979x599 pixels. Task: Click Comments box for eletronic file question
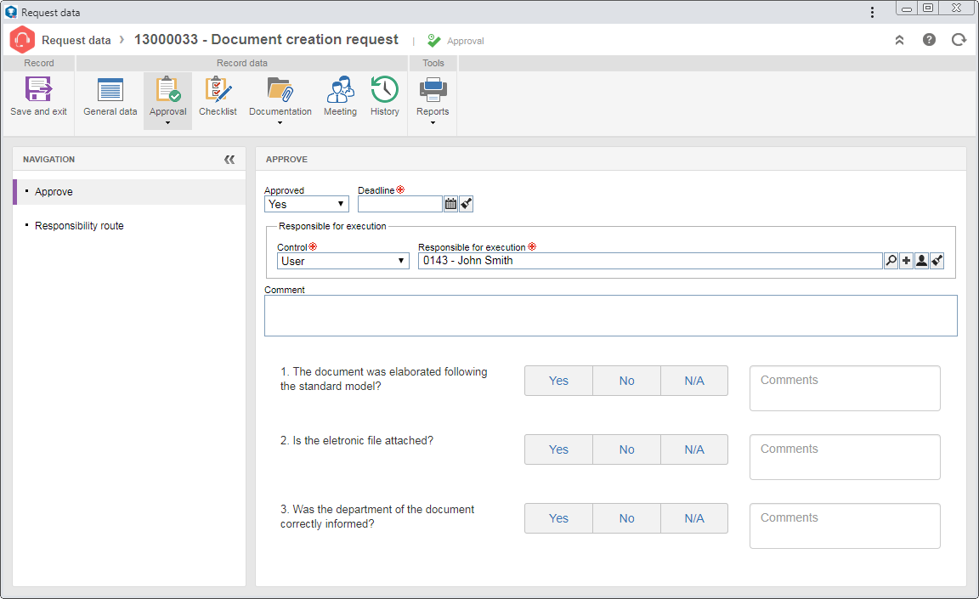click(x=845, y=457)
